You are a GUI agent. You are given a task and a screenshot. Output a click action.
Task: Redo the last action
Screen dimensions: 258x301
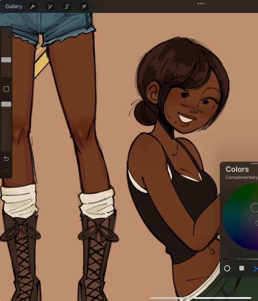point(6,171)
